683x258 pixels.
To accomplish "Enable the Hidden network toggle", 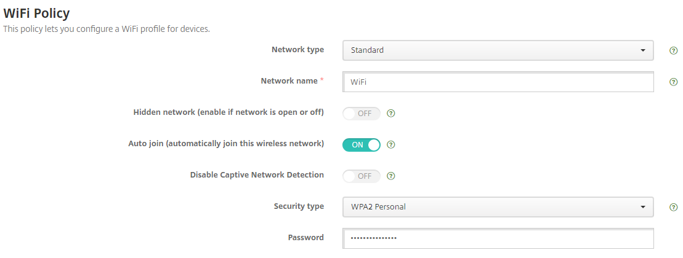I will [362, 114].
